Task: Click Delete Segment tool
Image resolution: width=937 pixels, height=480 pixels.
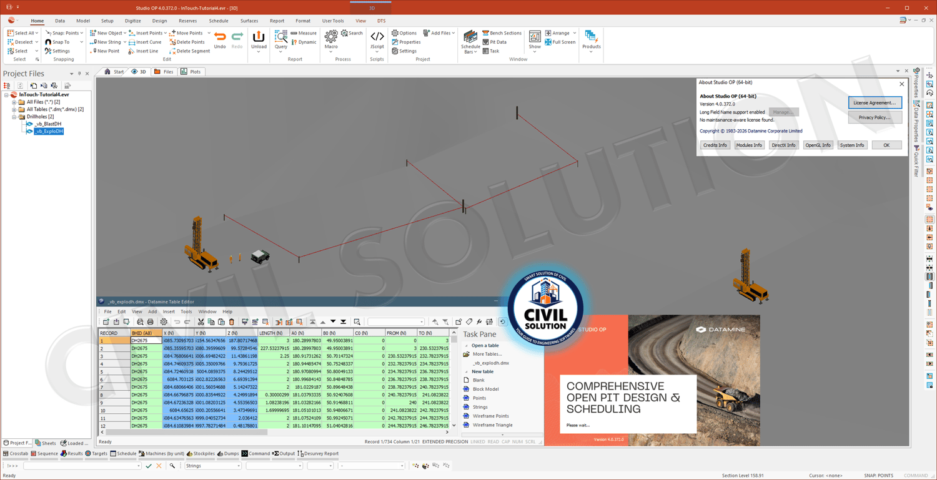Action: (x=189, y=51)
